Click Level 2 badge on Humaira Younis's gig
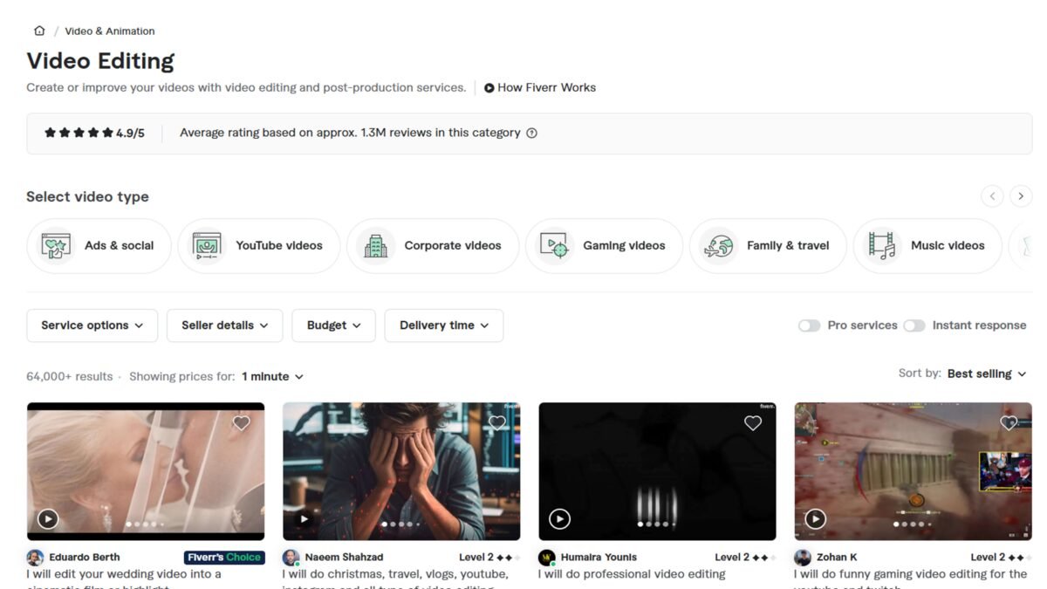Viewport: 1047px width, 589px height. pos(744,558)
